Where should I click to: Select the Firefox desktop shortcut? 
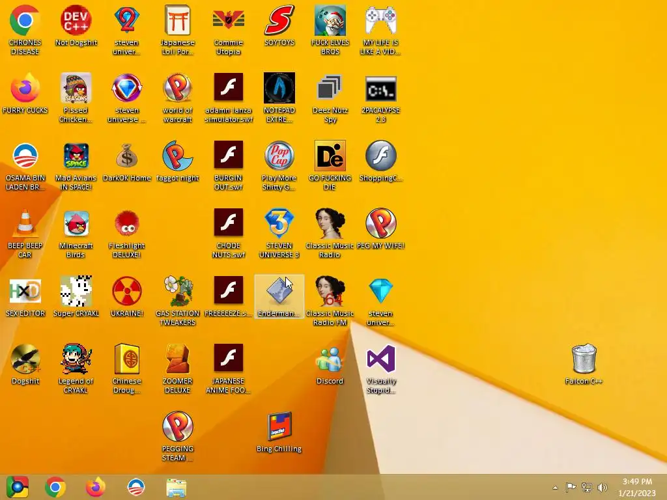pos(25,89)
